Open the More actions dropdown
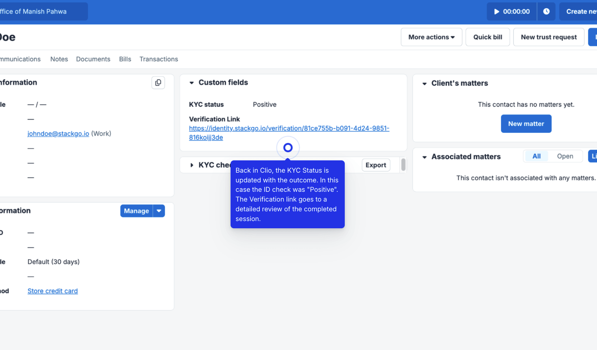This screenshot has height=350, width=597. click(x=431, y=37)
